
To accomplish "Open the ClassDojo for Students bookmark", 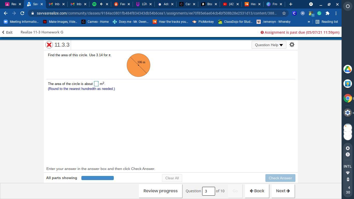I will (235, 22).
